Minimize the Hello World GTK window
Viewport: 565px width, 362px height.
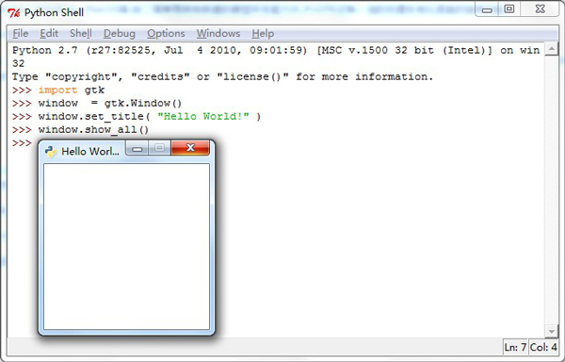click(137, 148)
